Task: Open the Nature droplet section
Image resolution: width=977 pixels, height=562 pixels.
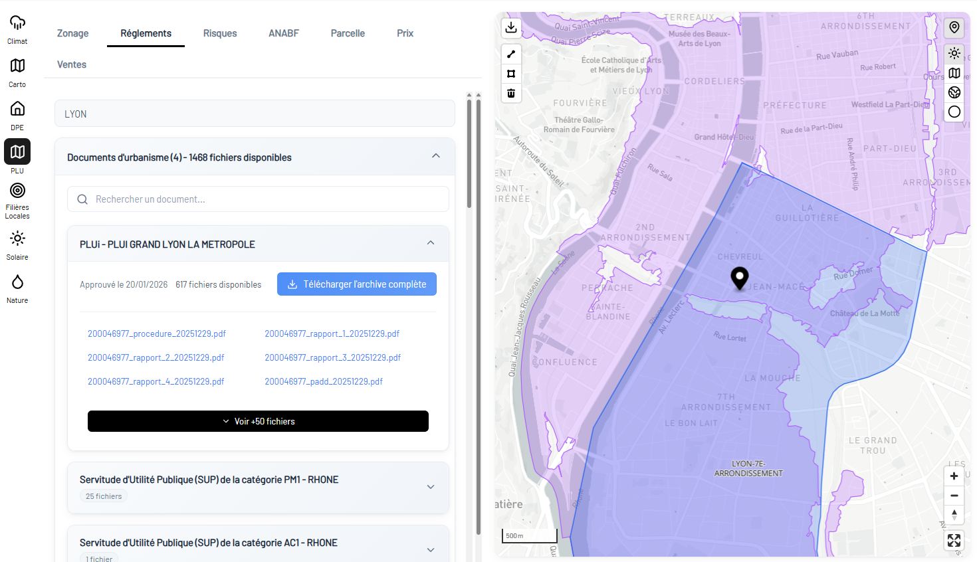Action: 17,288
